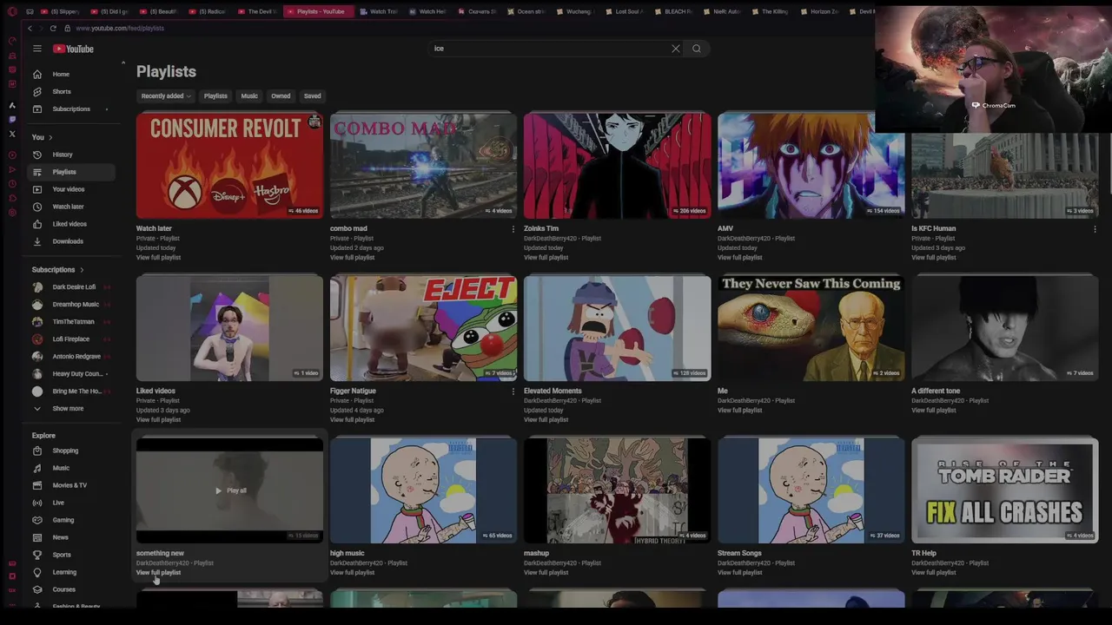Open the Zoinks Tim playlist thumbnail
The width and height of the screenshot is (1112, 625).
[617, 165]
